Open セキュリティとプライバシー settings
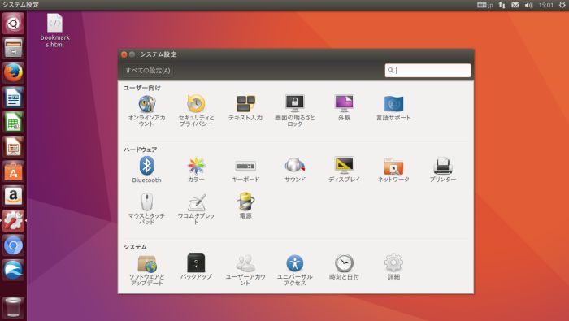The height and width of the screenshot is (321, 569). [x=196, y=111]
